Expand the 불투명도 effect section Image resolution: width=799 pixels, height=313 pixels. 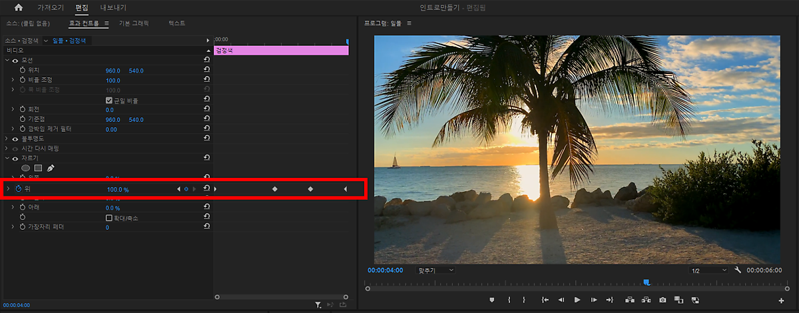(7, 139)
